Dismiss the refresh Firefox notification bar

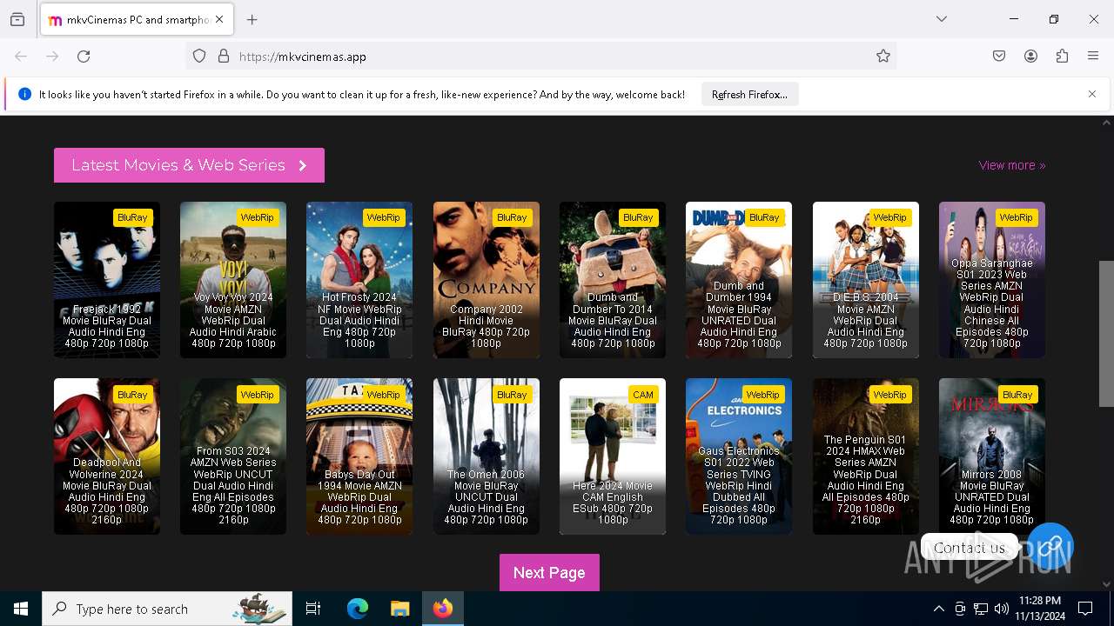click(x=1092, y=94)
